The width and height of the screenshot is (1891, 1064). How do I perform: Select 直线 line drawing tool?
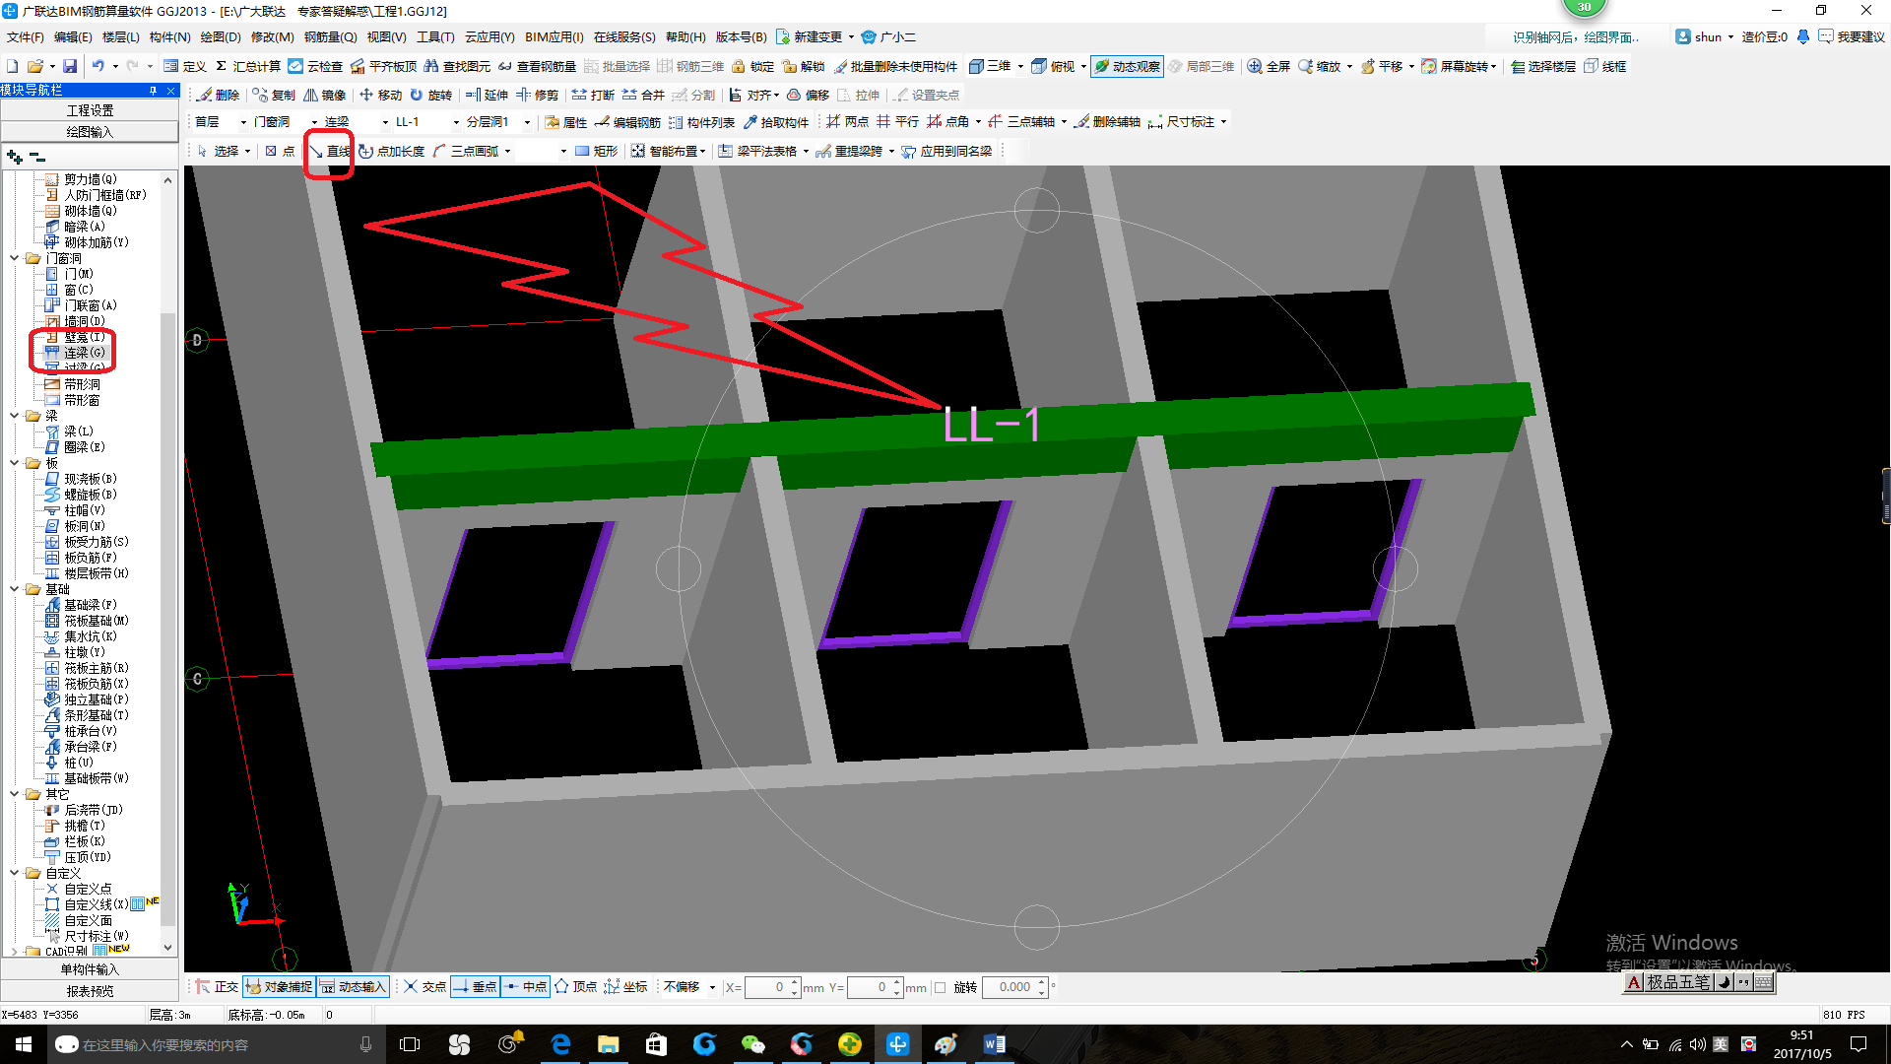330,151
